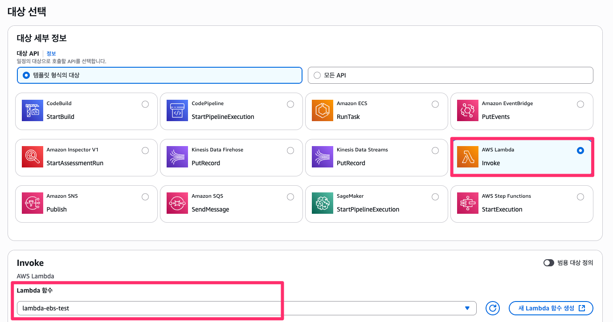Screen dimensions: 613x322
Task: Select the EventBridge PutEvents radio button
Action: click(580, 104)
